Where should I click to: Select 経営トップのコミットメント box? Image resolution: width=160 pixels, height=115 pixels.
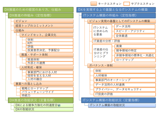44,26
